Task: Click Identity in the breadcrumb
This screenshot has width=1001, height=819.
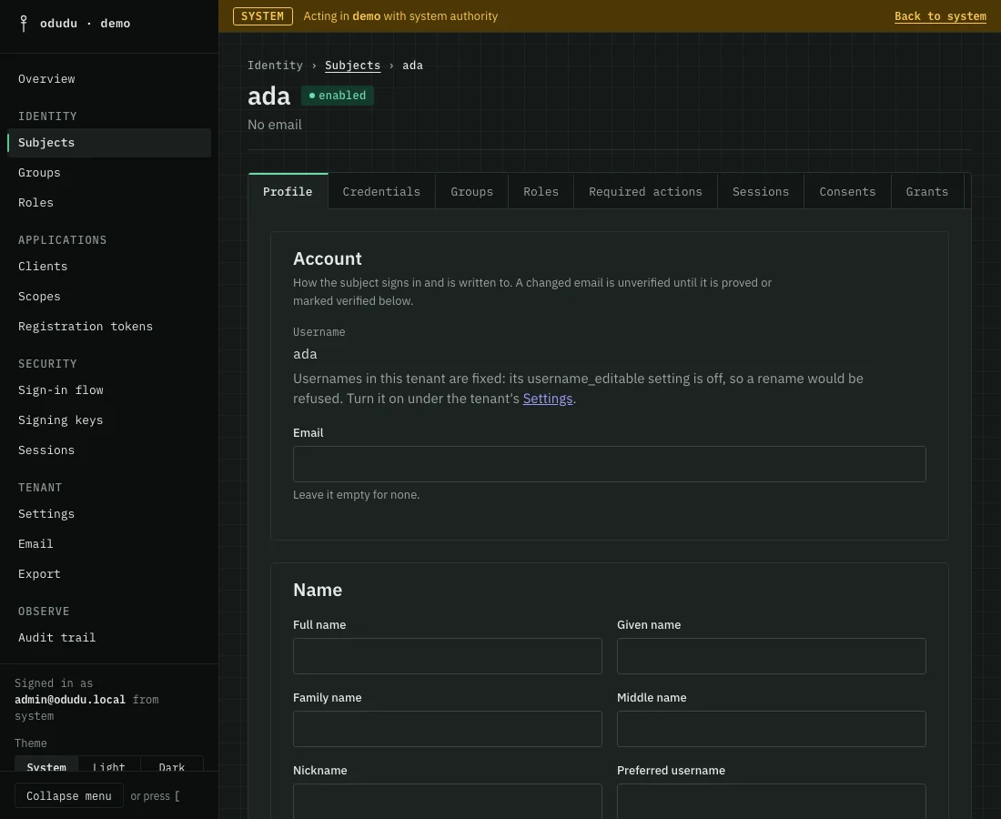Action: pos(275,66)
